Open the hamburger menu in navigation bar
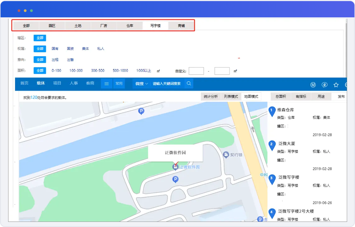Image resolution: width=355 pixels, height=227 pixels. [107, 84]
